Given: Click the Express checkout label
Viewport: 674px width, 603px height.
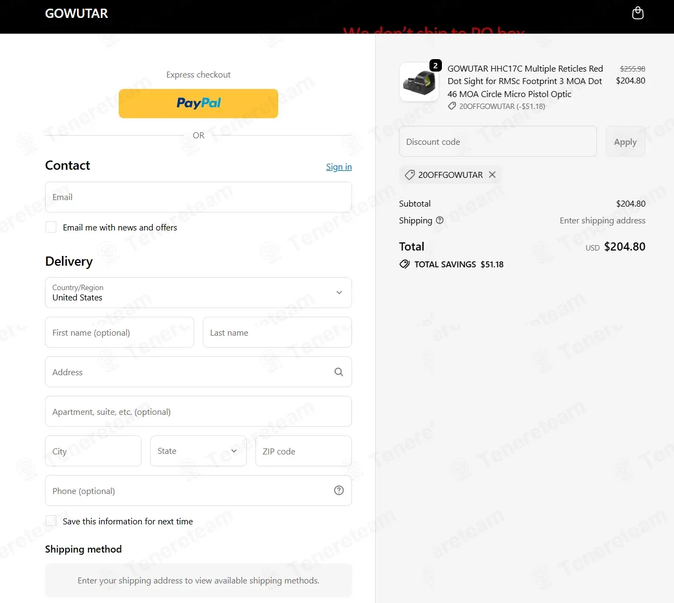Looking at the screenshot, I should pos(198,74).
